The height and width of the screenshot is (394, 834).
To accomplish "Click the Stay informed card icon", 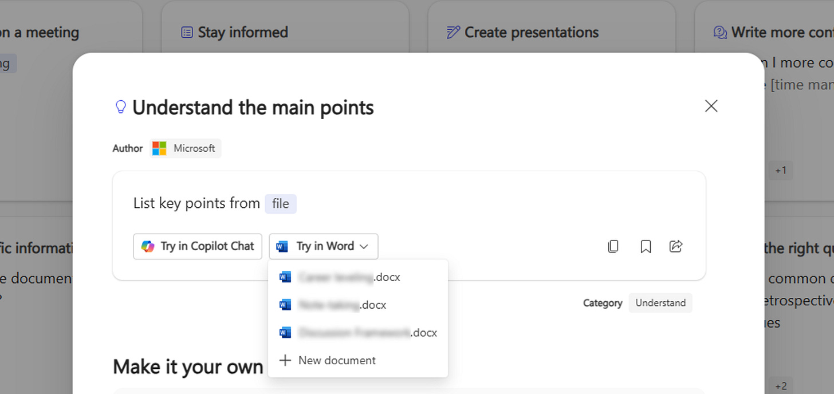I will coord(186,32).
